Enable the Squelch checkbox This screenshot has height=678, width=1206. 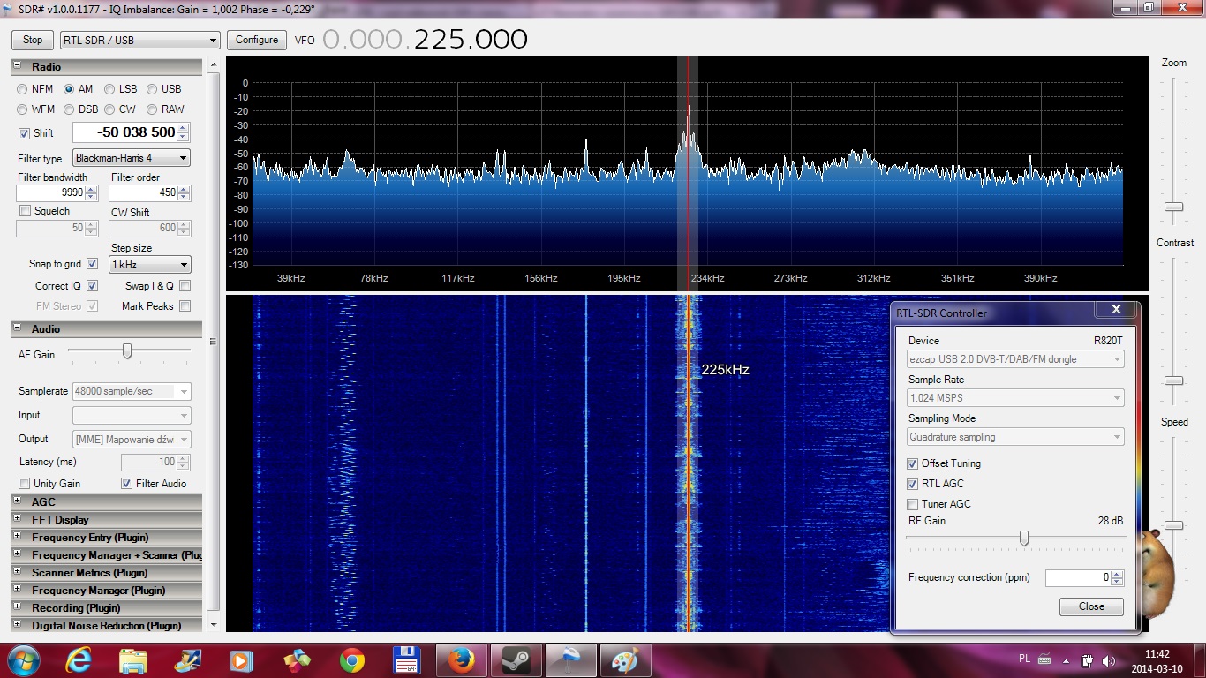click(x=25, y=211)
